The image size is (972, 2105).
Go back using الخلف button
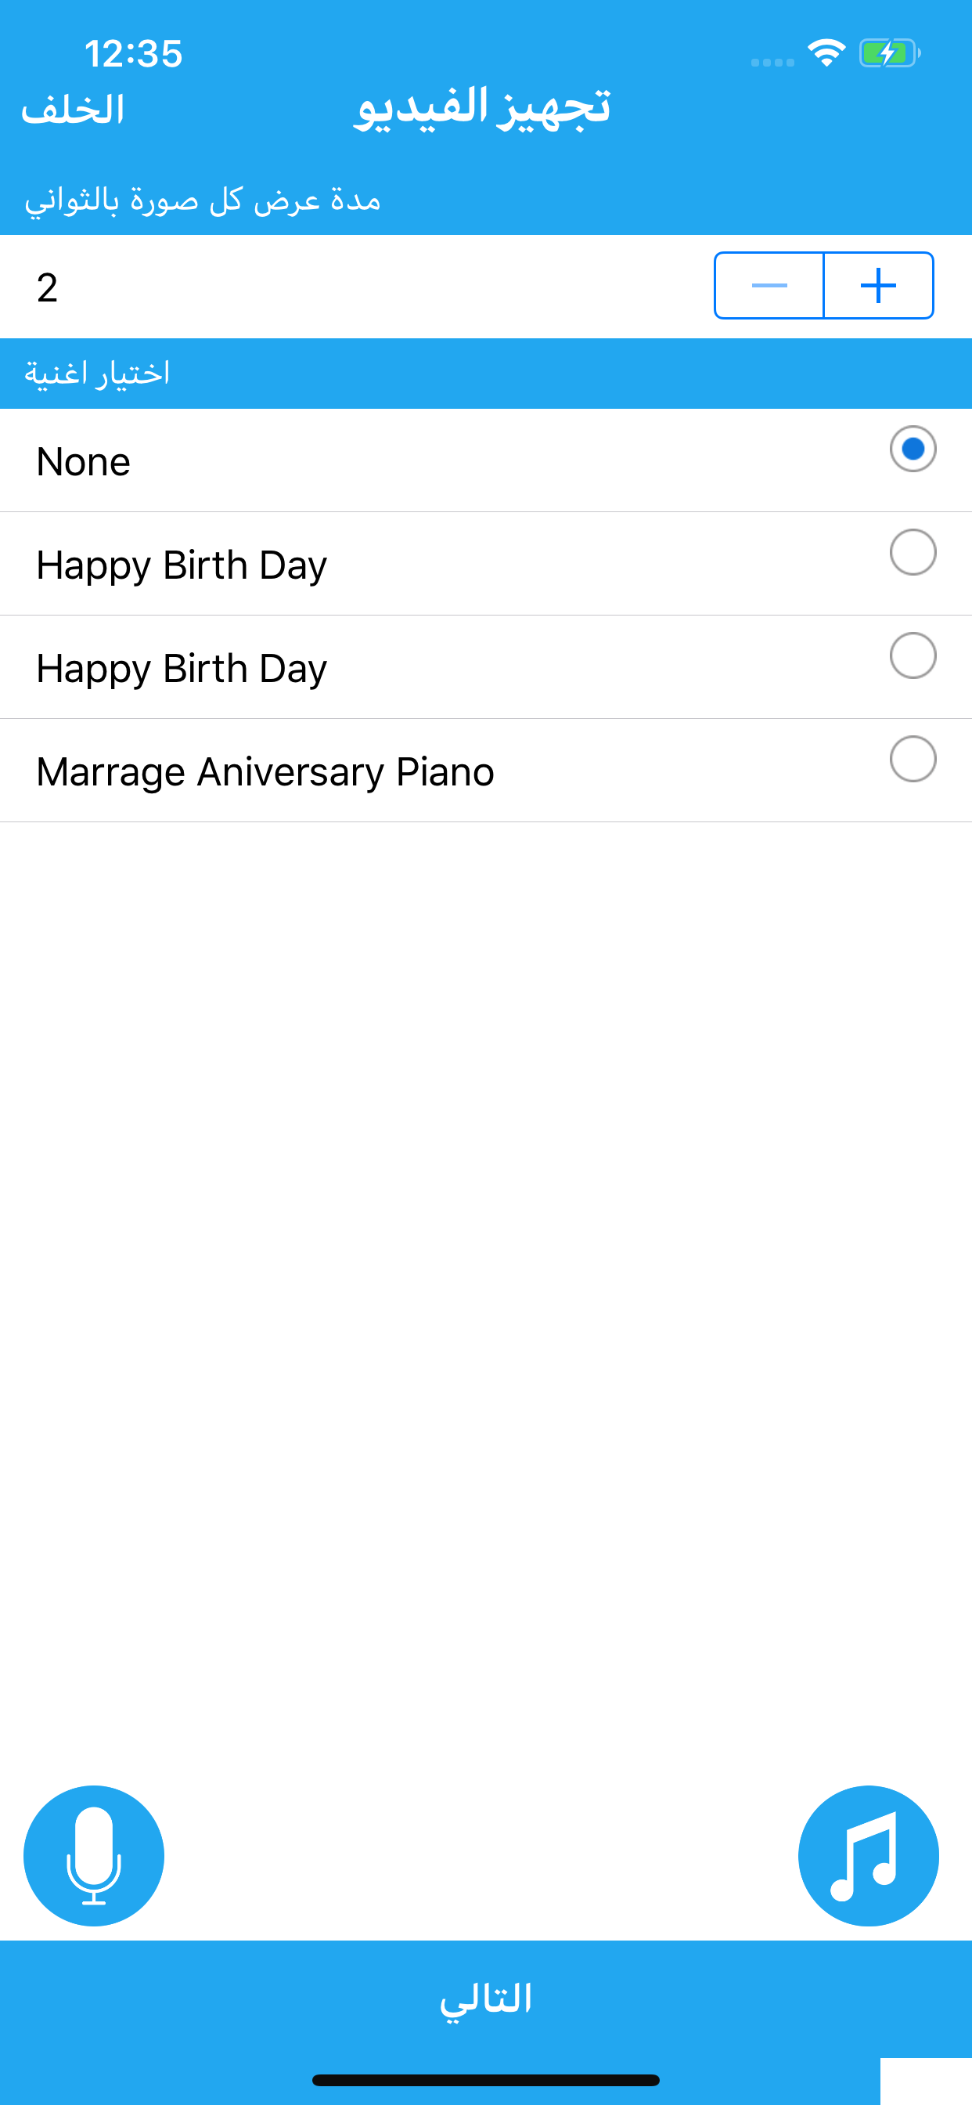coord(73,110)
